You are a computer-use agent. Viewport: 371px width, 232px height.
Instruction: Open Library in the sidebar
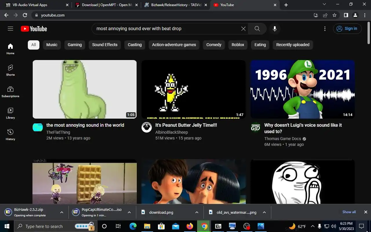pos(10,113)
